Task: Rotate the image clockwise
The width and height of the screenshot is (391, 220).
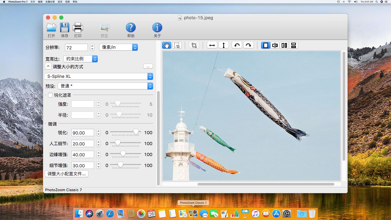Action: pyautogui.click(x=249, y=45)
